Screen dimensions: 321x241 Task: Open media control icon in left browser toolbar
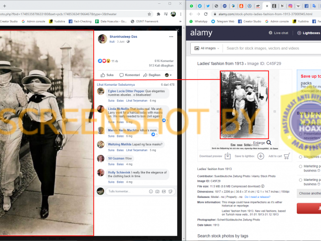coord(166,14)
